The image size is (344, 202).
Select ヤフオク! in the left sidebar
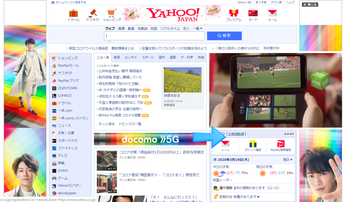65,73
